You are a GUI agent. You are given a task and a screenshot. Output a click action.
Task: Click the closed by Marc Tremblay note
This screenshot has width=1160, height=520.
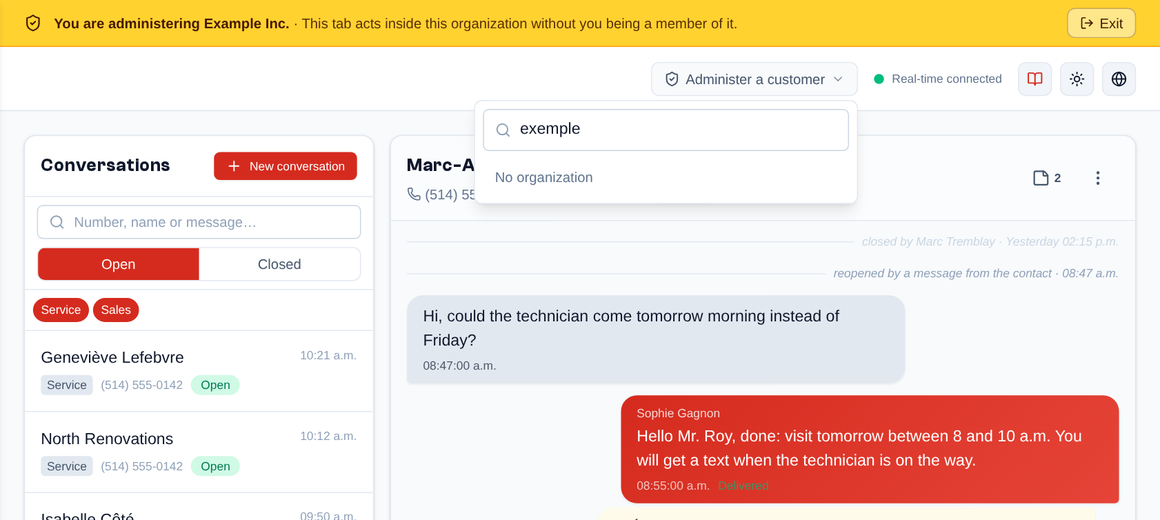pyautogui.click(x=990, y=241)
